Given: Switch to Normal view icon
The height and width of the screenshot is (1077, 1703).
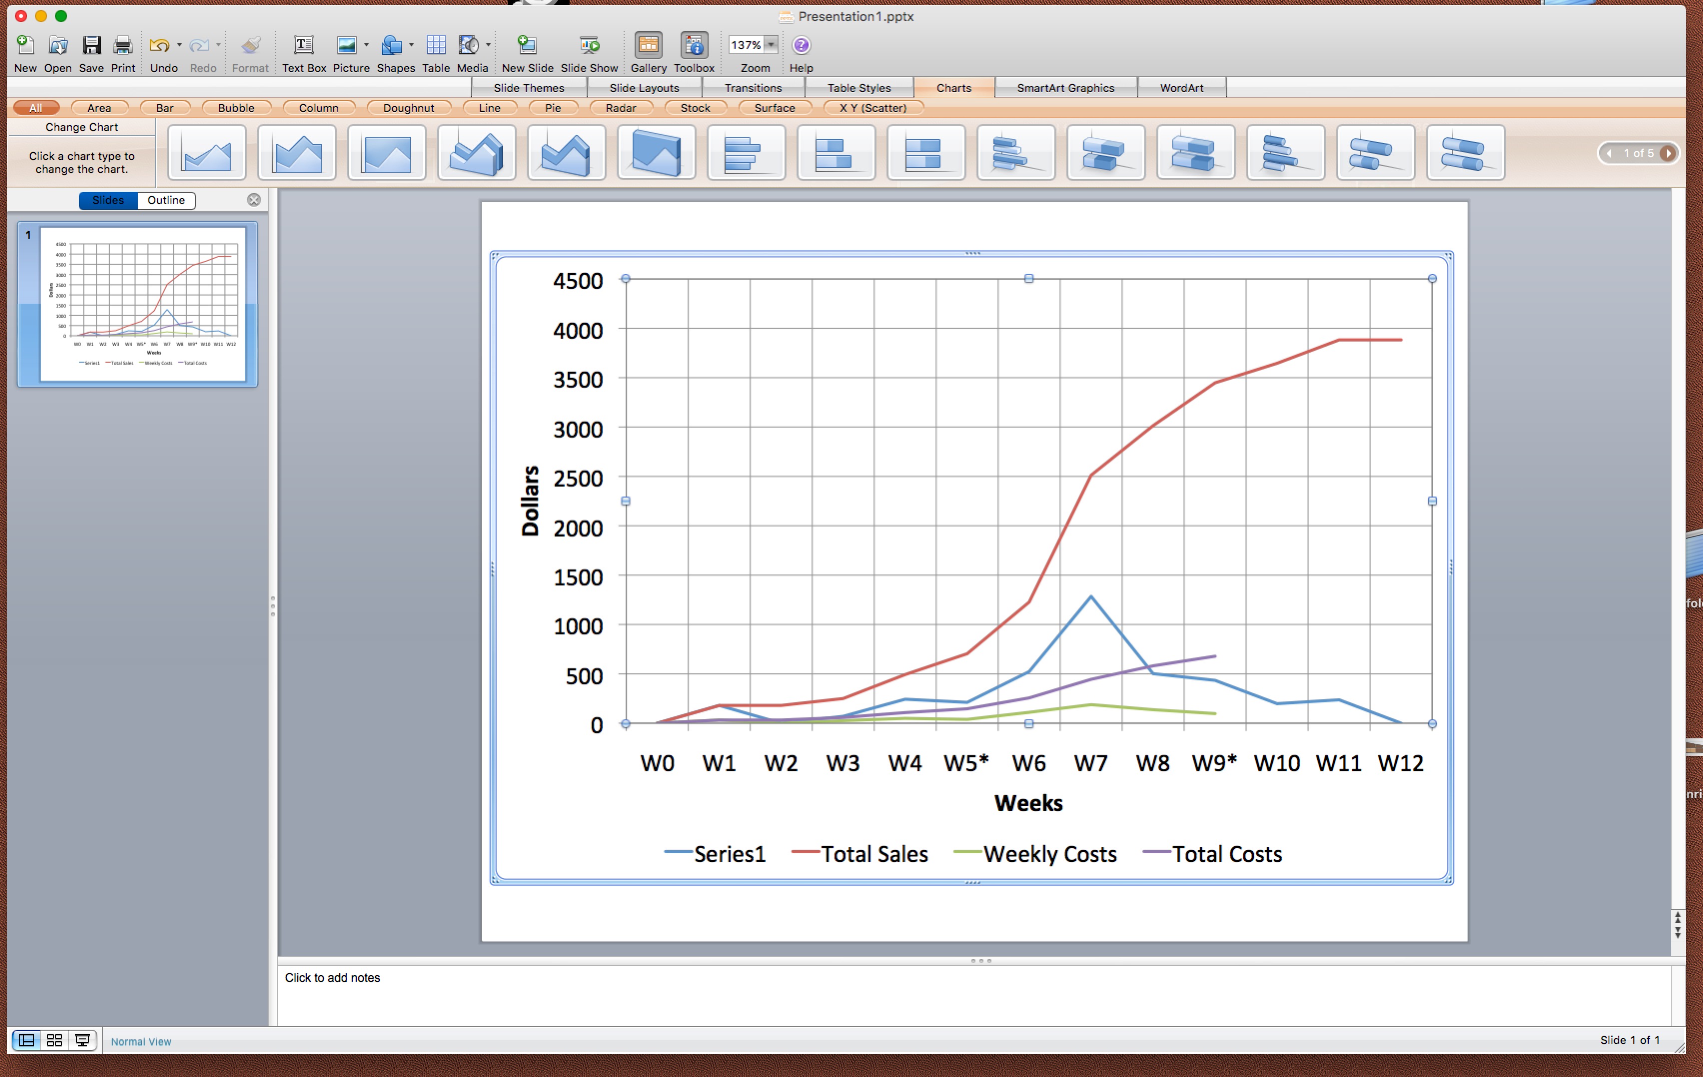Looking at the screenshot, I should 26,1040.
